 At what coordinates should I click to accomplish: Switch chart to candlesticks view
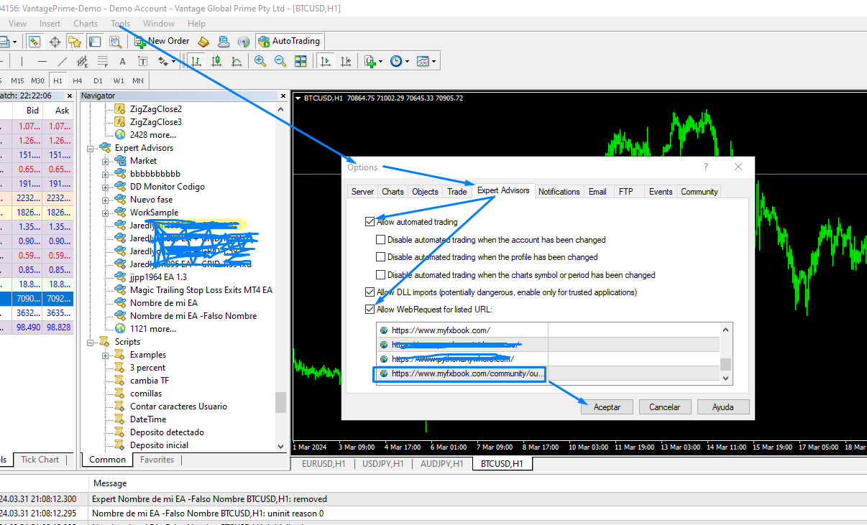coord(216,62)
